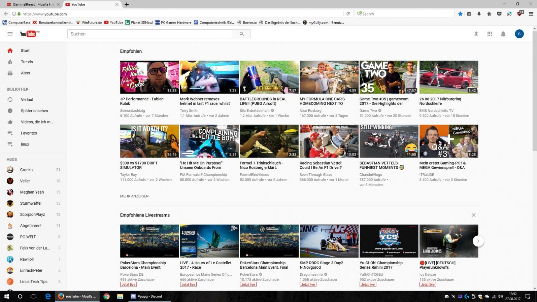Viewport: 537px width, 302px height.
Task: Open Nico Rosberg channel link
Action: coord(310,110)
